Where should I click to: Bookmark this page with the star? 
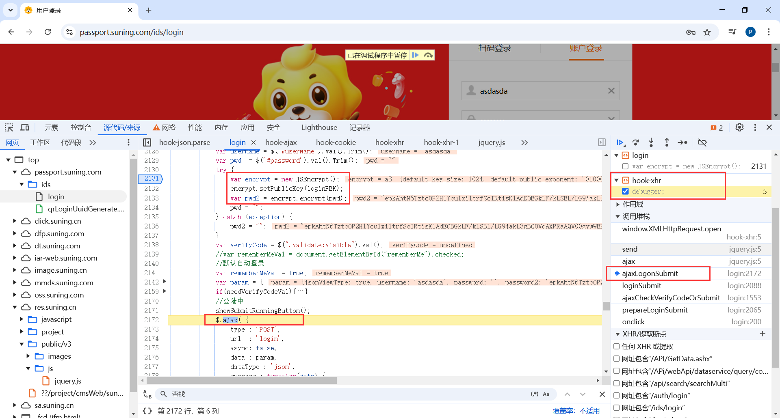coord(707,32)
